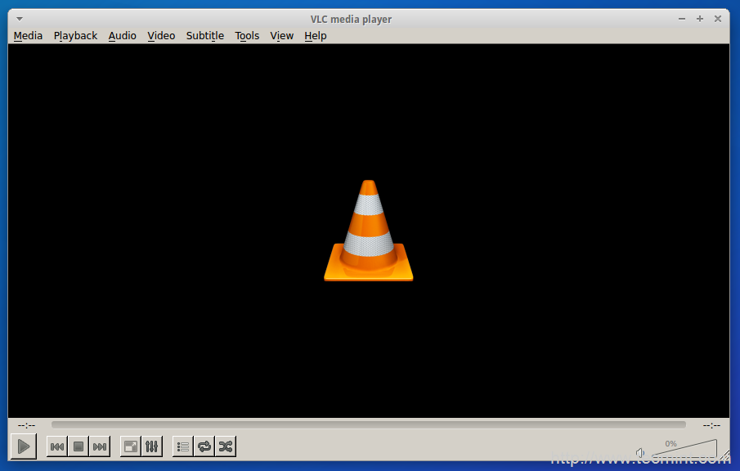Open the View menu

282,36
